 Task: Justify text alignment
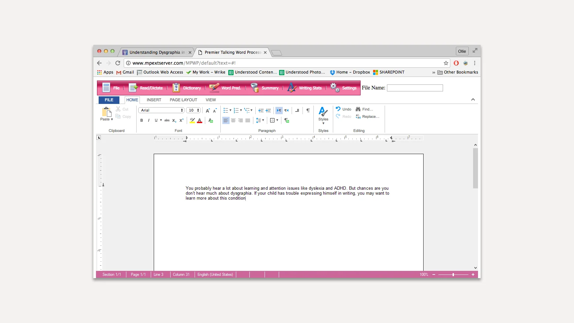[248, 120]
